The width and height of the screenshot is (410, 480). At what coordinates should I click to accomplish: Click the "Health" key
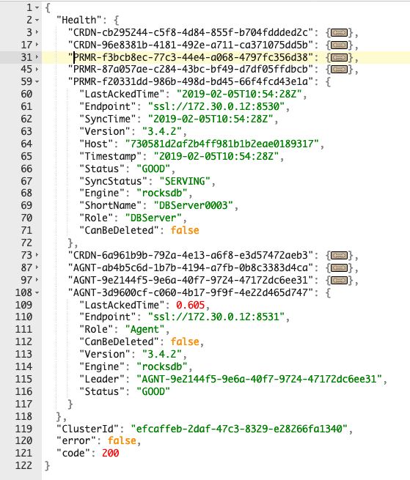click(79, 21)
